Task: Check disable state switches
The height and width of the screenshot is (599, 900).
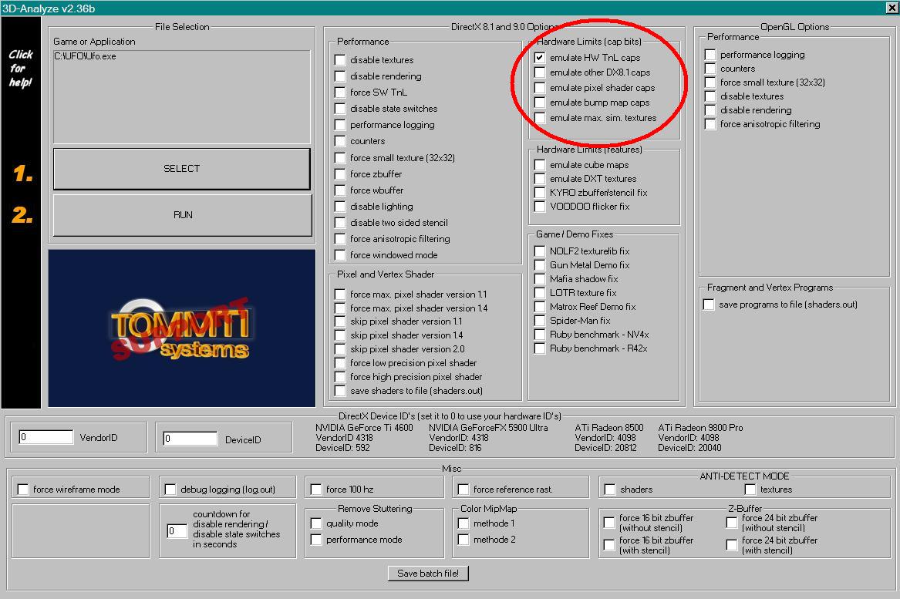Action: point(340,109)
